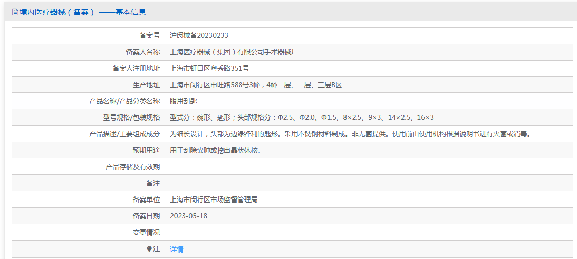The image size is (577, 259).
Task: Click the 备案单位 label
Action: pos(146,200)
